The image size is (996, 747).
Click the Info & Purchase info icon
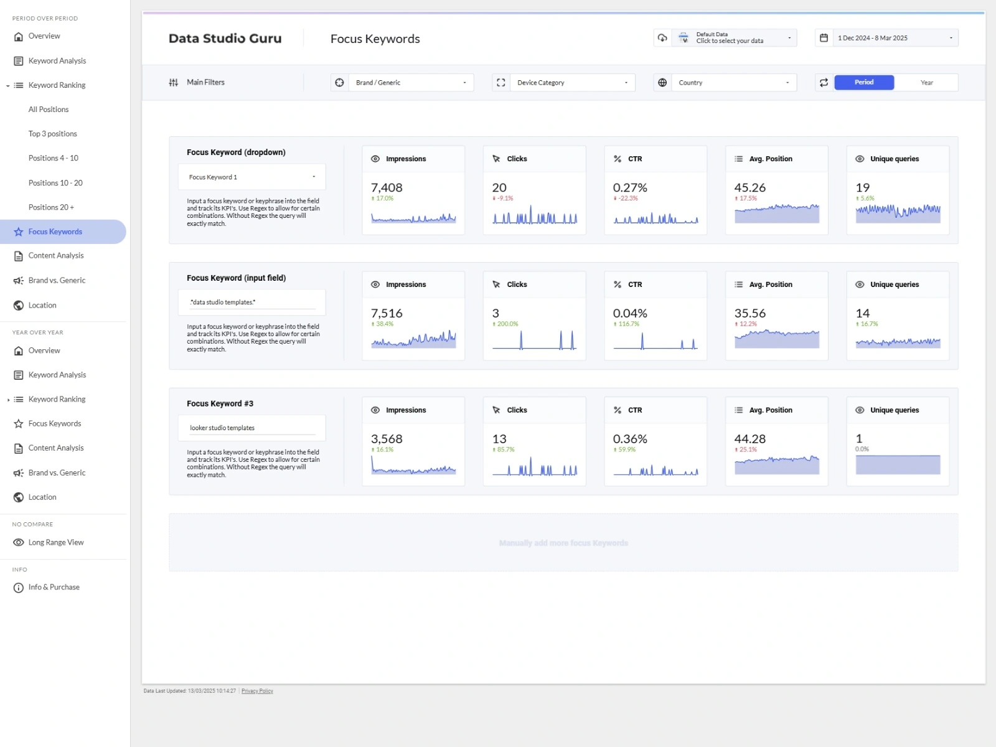(x=19, y=588)
